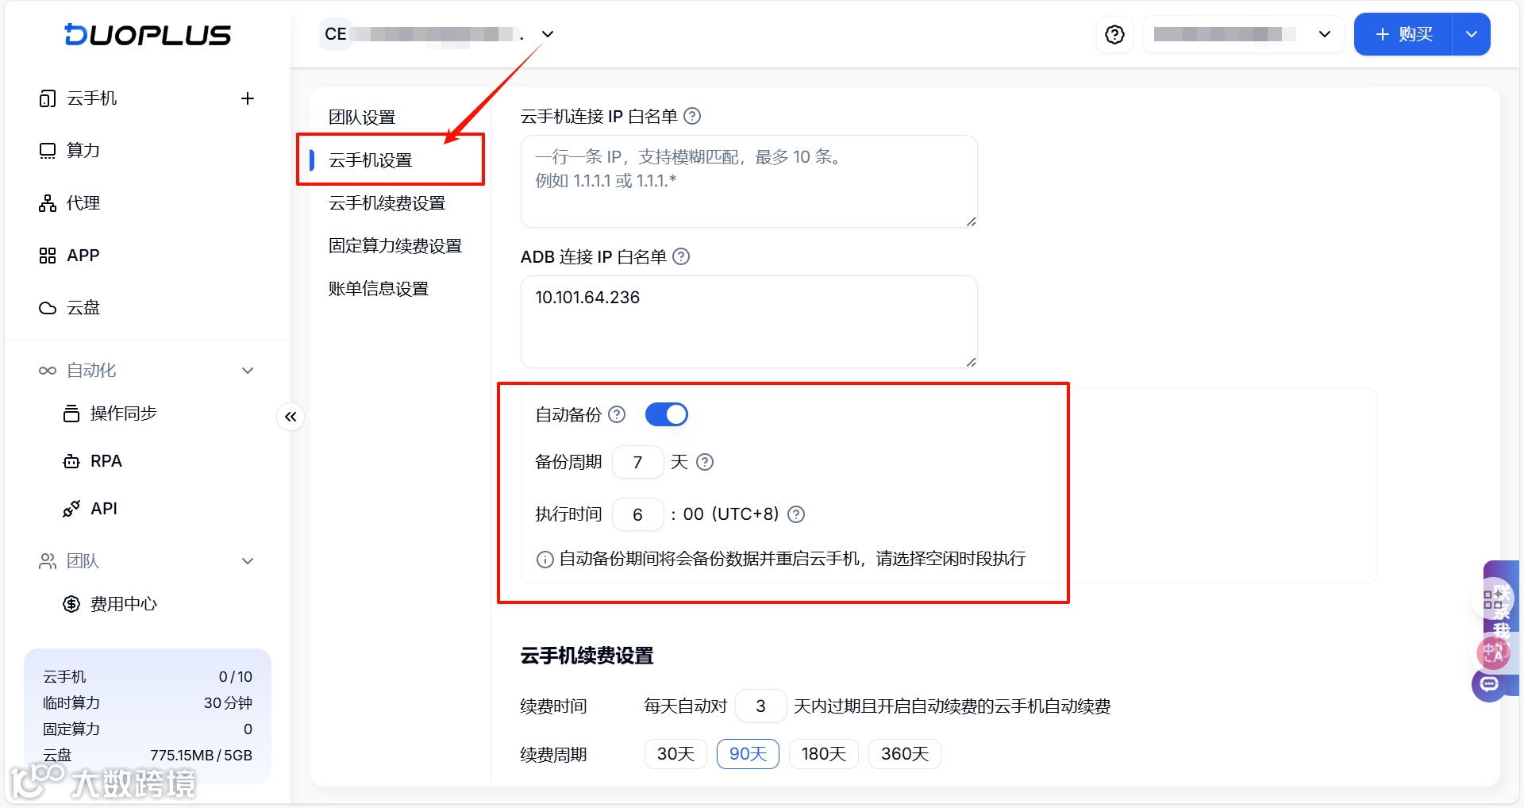Viewport: 1524px width, 808px height.
Task: Select 账单信息设置 tab
Action: [379, 289]
